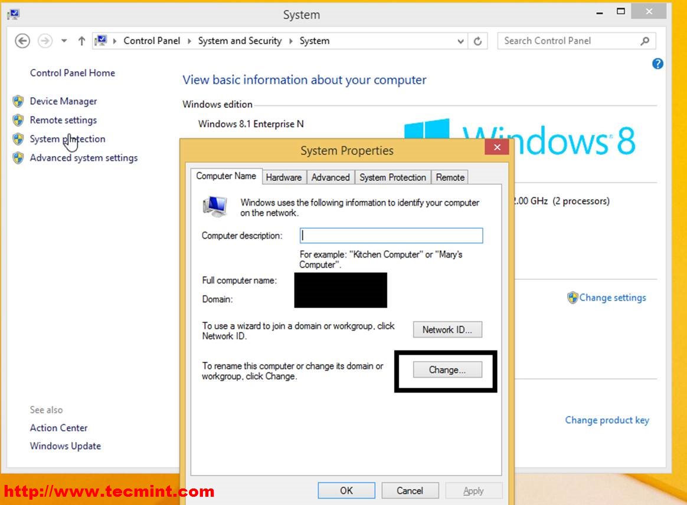Image resolution: width=687 pixels, height=505 pixels.
Task: Click the Change... button to rename computer
Action: tap(447, 370)
